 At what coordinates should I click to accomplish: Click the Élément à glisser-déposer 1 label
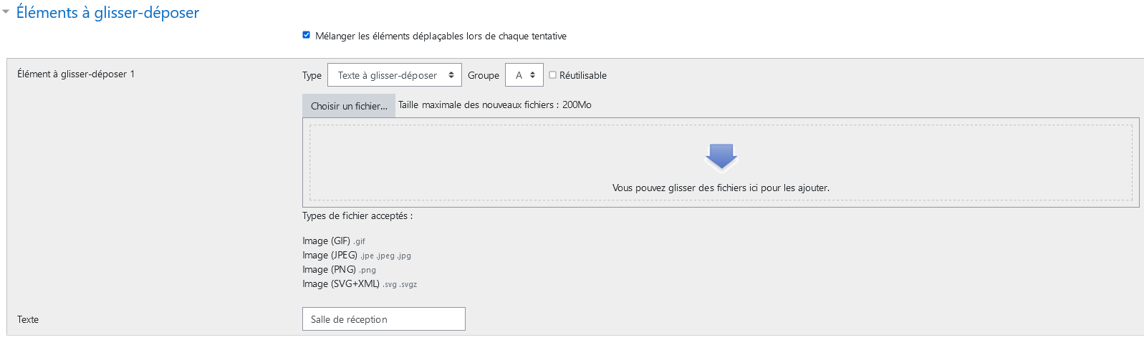coord(76,74)
